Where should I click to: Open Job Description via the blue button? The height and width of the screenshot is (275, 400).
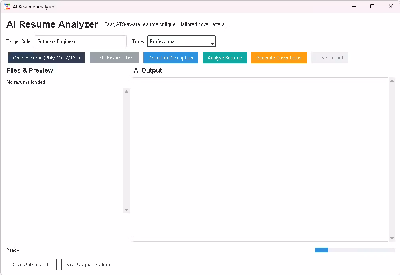[x=170, y=58]
